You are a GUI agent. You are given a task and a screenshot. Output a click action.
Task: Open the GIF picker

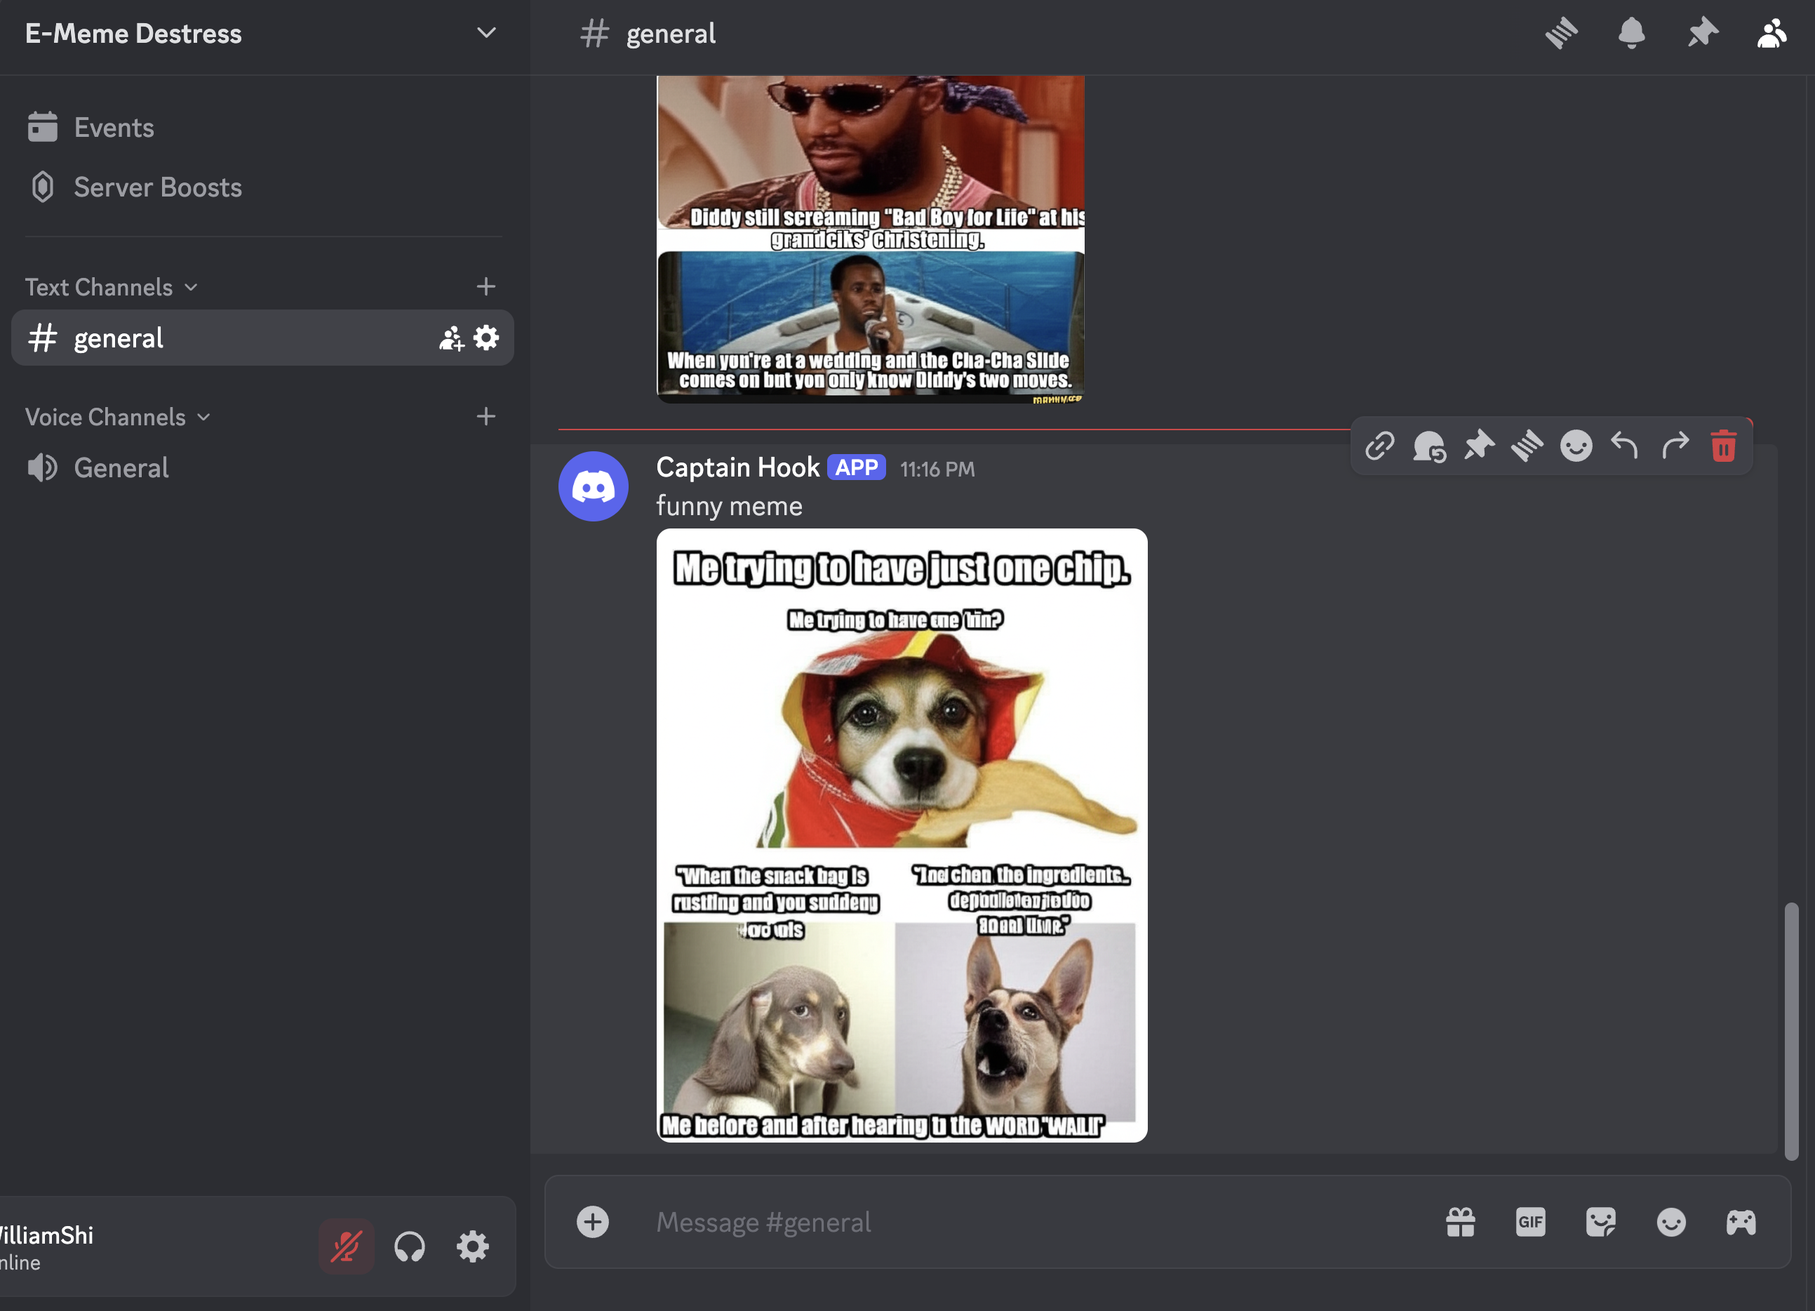1530,1222
